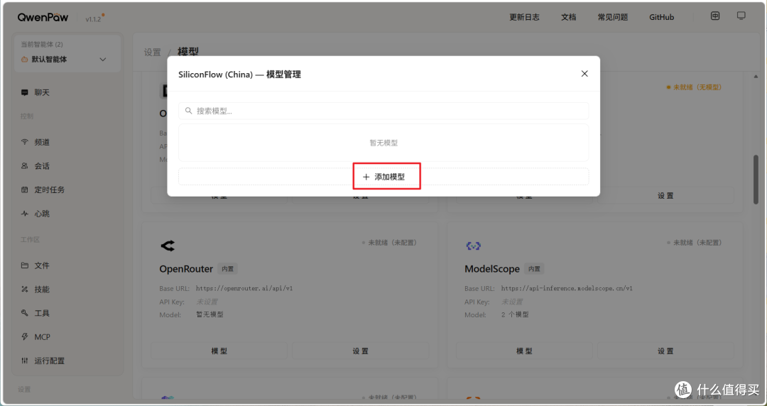Click the OpenRouter logo icon

click(x=168, y=246)
